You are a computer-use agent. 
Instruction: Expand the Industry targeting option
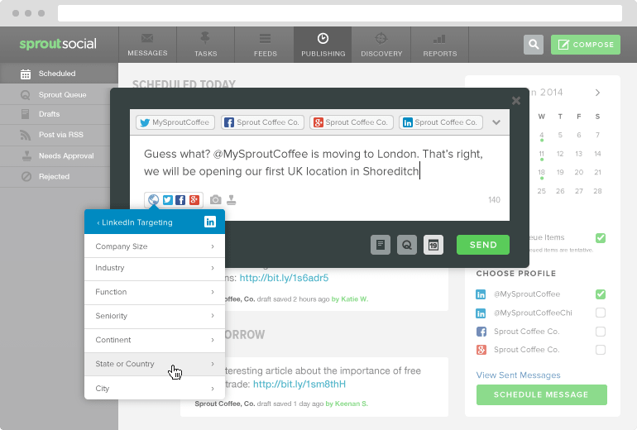coord(155,268)
